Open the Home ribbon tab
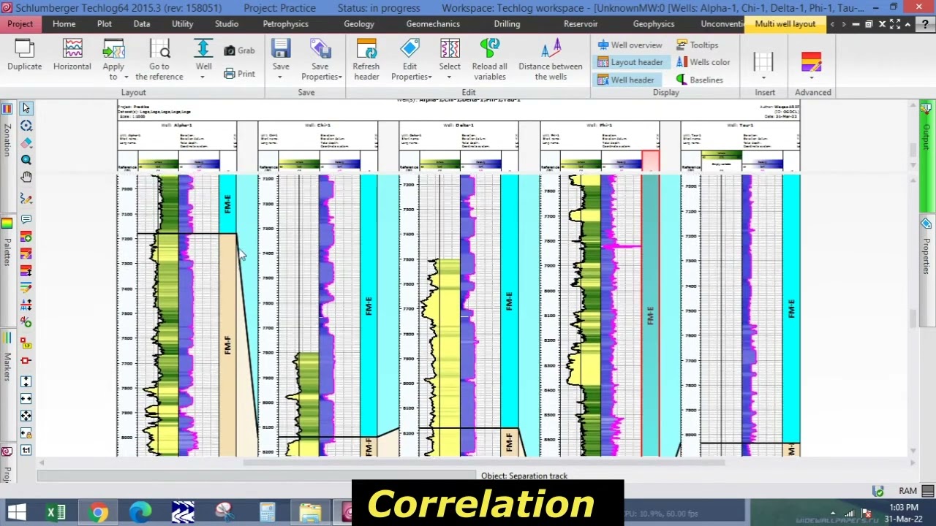The image size is (936, 526). tap(64, 24)
